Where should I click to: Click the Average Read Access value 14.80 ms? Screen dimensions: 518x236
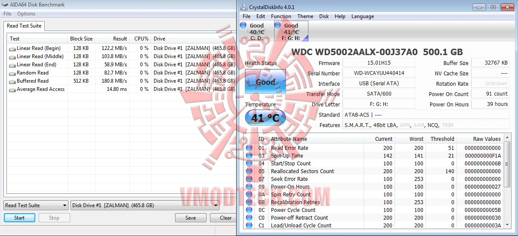pyautogui.click(x=117, y=90)
